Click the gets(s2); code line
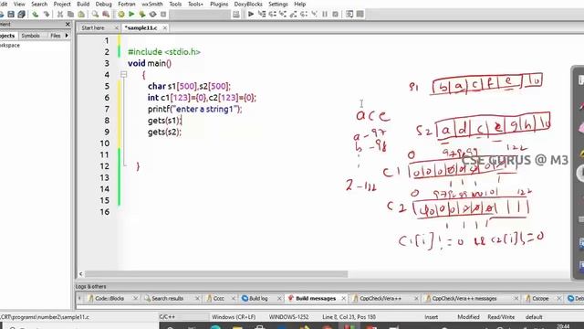 (x=164, y=132)
